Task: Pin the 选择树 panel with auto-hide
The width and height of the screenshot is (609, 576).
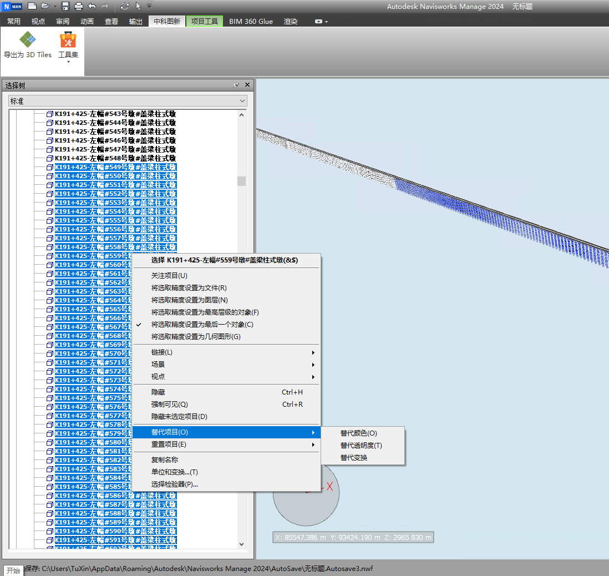Action: click(x=236, y=85)
